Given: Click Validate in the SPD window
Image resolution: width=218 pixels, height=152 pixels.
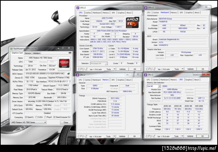Looking at the screenshot, I should [190, 136].
